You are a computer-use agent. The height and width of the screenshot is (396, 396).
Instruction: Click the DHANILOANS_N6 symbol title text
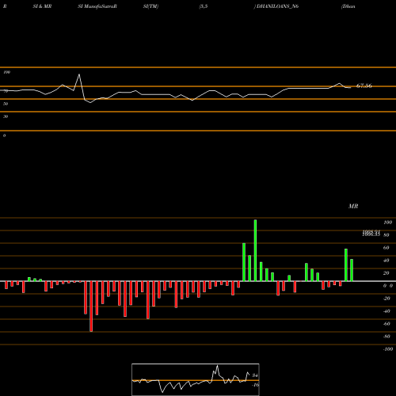pos(277,6)
